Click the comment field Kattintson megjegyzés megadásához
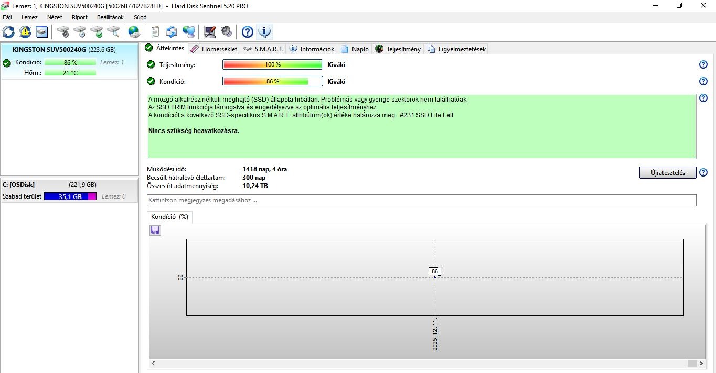The image size is (716, 373). (422, 200)
